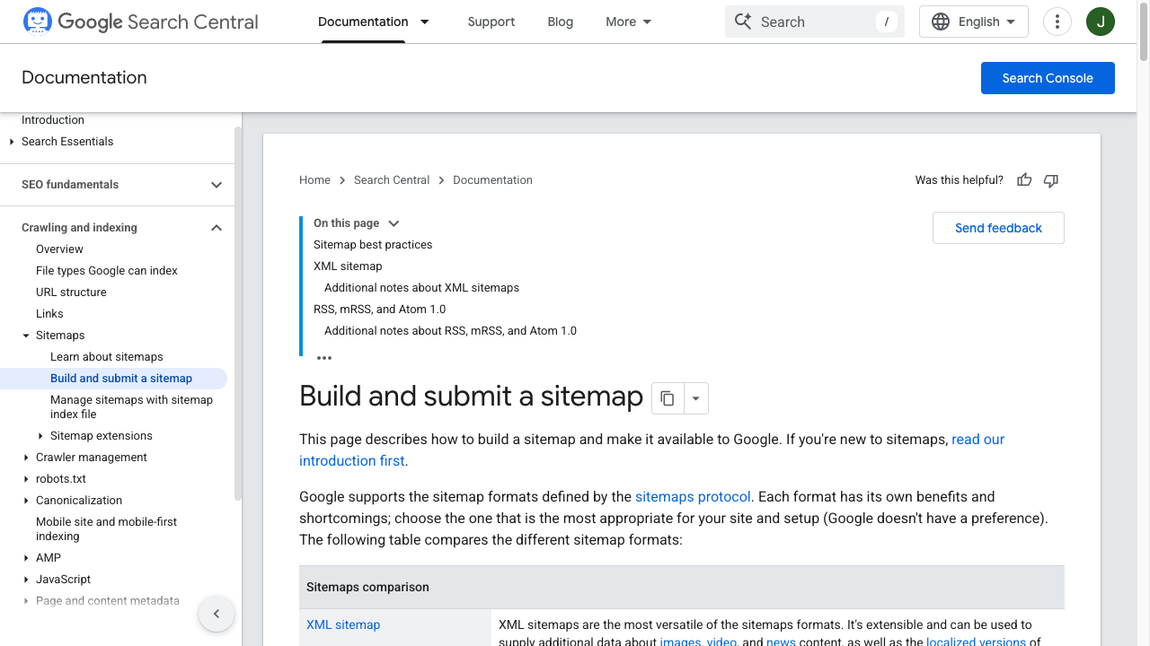Open the More menu in the header
The width and height of the screenshot is (1150, 646).
[629, 22]
